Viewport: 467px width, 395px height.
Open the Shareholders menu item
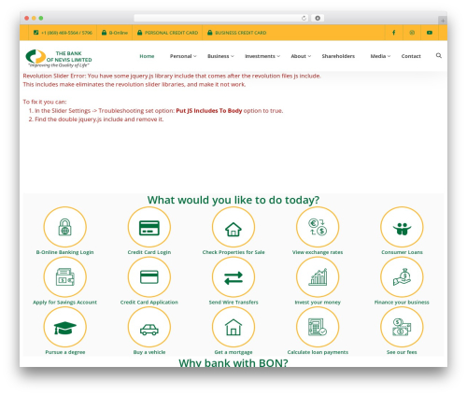[x=338, y=56]
